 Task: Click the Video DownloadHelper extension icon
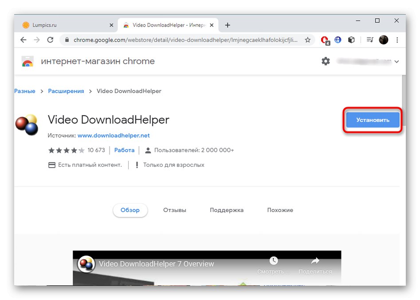coord(27,125)
